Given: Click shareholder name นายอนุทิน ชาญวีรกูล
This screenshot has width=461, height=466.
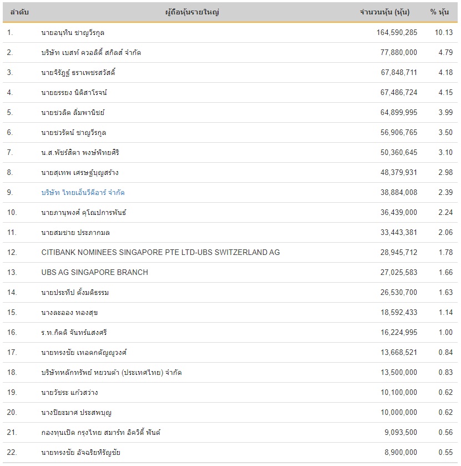Looking at the screenshot, I should pyautogui.click(x=73, y=32).
